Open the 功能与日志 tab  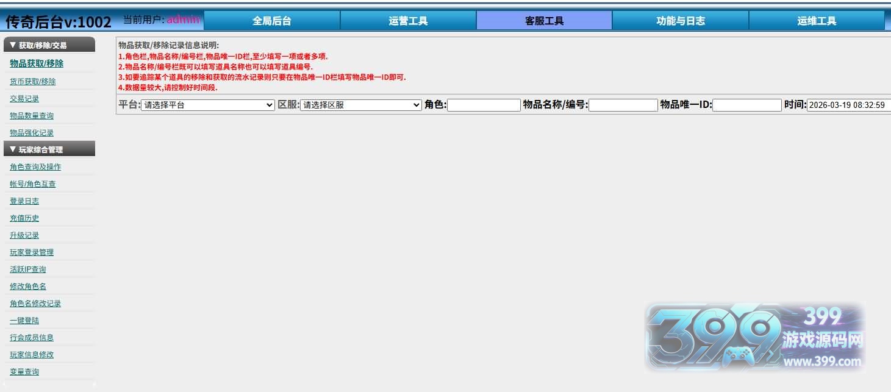(x=681, y=21)
